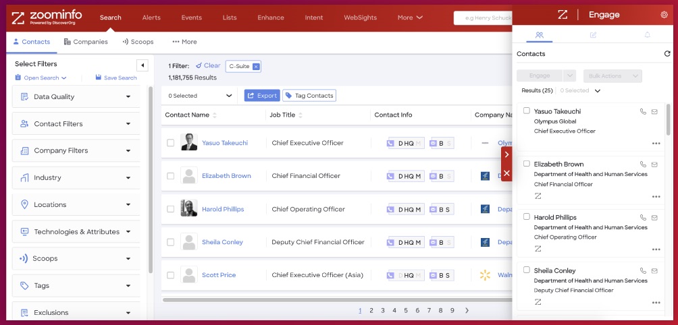Open Lists in top navigation
Viewport: 678px width, 325px height.
(230, 18)
